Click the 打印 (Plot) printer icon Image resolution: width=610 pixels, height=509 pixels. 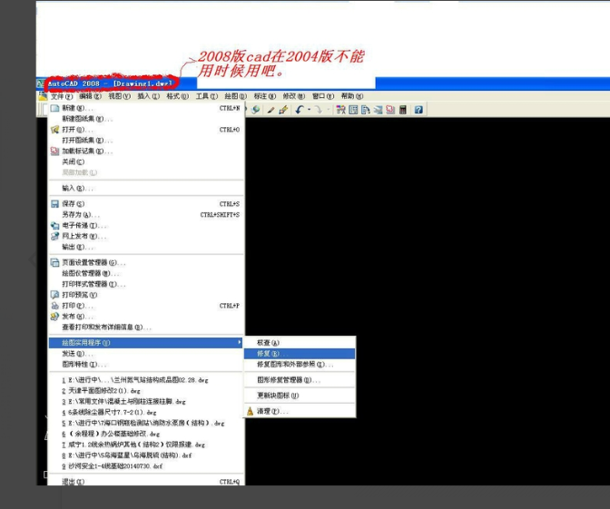[x=54, y=306]
